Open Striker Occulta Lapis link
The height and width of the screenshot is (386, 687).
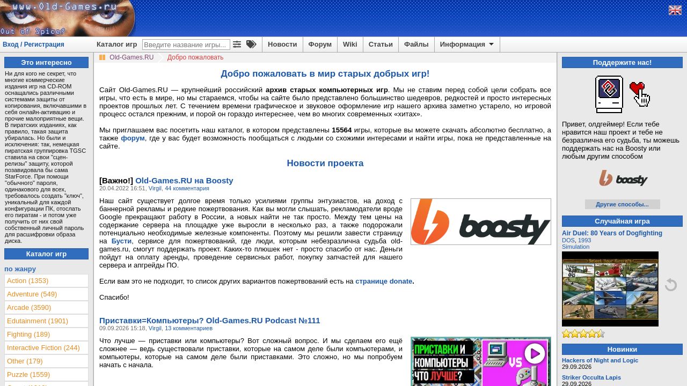[591, 377]
